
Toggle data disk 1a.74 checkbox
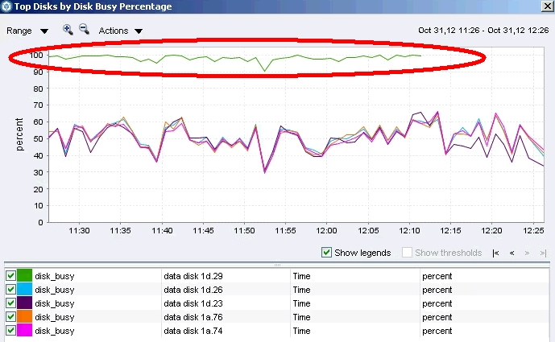click(x=10, y=330)
